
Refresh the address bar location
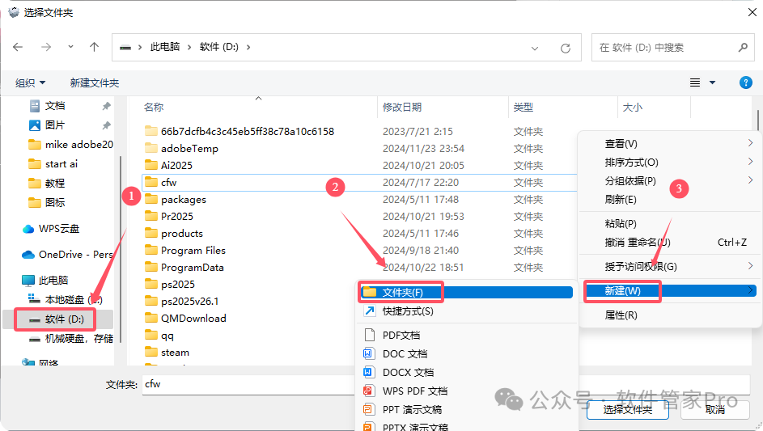pyautogui.click(x=565, y=49)
